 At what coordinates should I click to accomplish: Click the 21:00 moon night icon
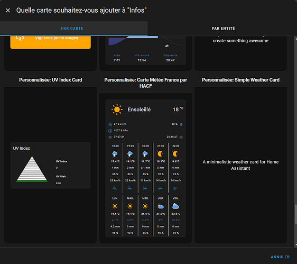160,154
